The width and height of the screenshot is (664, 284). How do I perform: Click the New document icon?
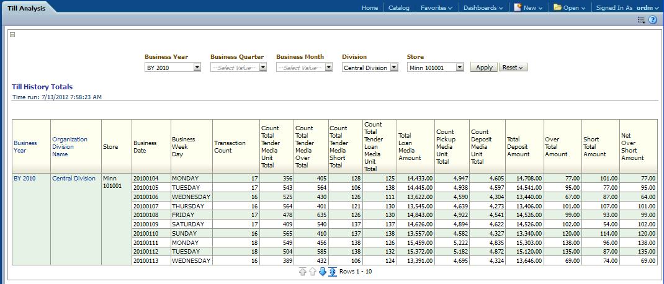click(x=517, y=7)
